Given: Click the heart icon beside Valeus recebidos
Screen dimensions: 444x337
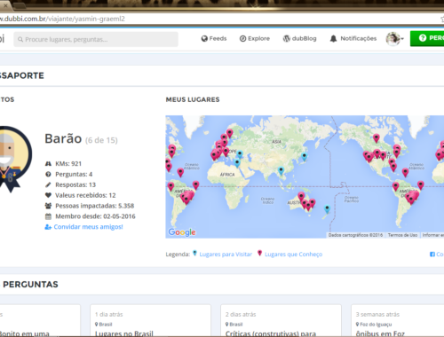Looking at the screenshot, I should coord(48,195).
